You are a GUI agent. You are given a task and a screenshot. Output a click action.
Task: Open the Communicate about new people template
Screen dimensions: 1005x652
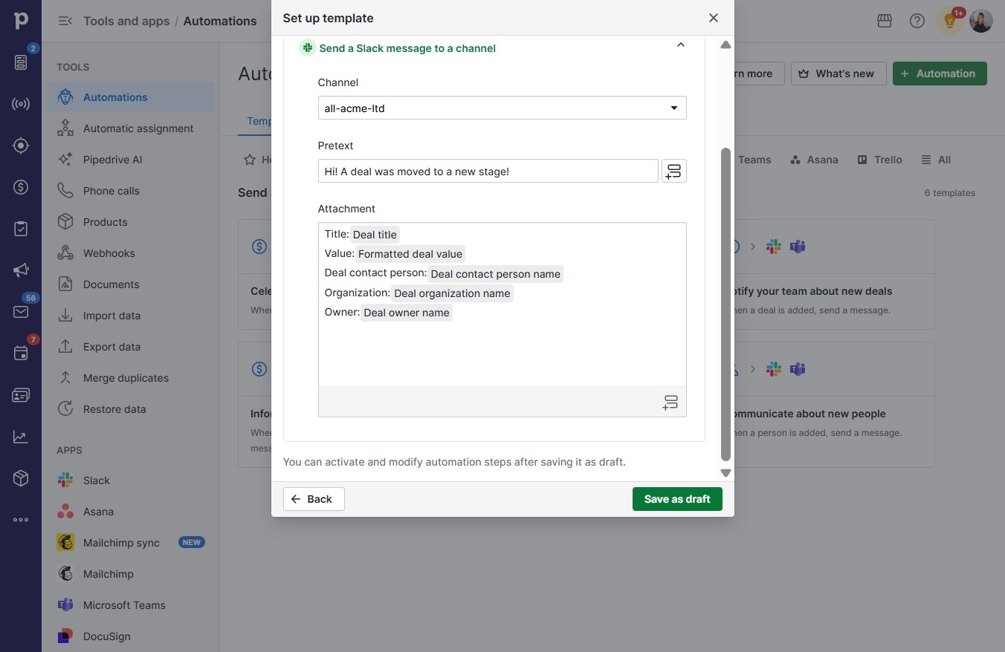click(x=834, y=405)
